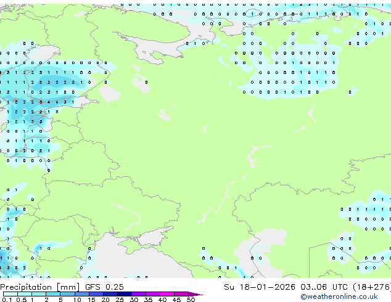Pick the 0.5–1 mm legend swatch
This screenshot has height=302, width=391.
pyautogui.click(x=25, y=294)
